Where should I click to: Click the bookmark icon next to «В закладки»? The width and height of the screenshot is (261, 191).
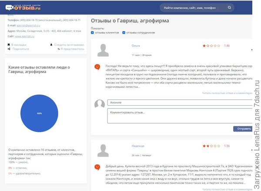click(9, 44)
